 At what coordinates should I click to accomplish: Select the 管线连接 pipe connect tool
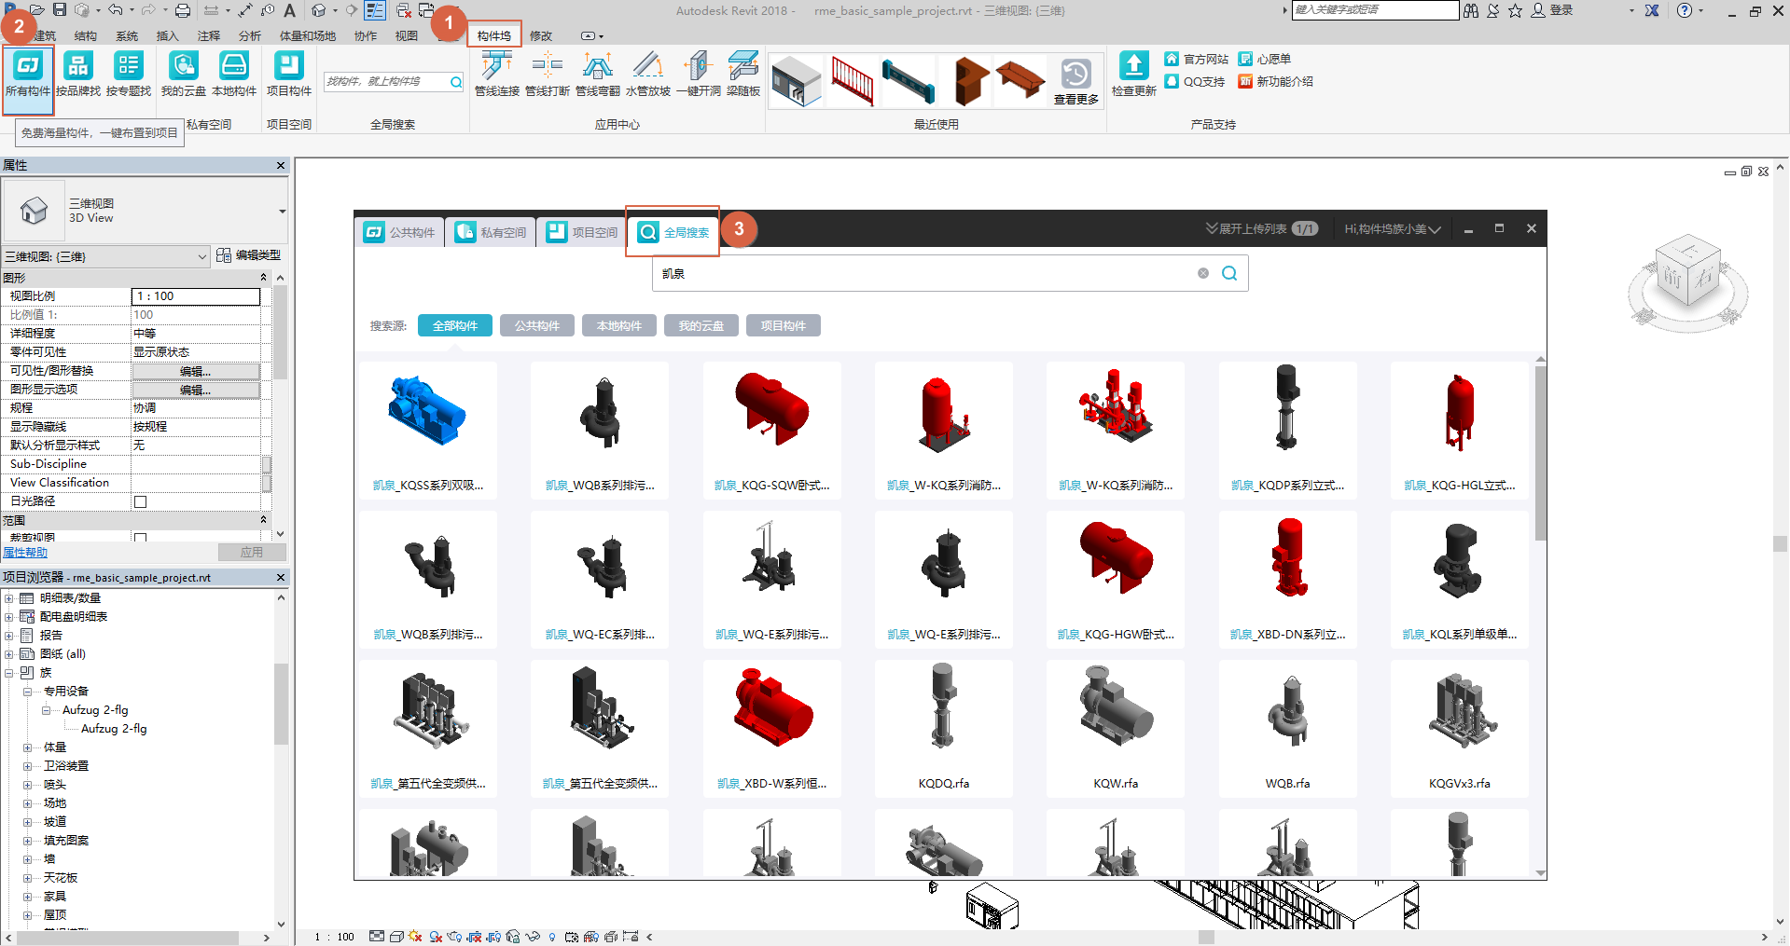[497, 75]
